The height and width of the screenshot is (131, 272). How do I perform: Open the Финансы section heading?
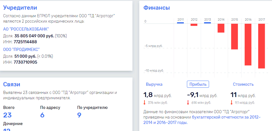pyautogui.click(x=157, y=8)
